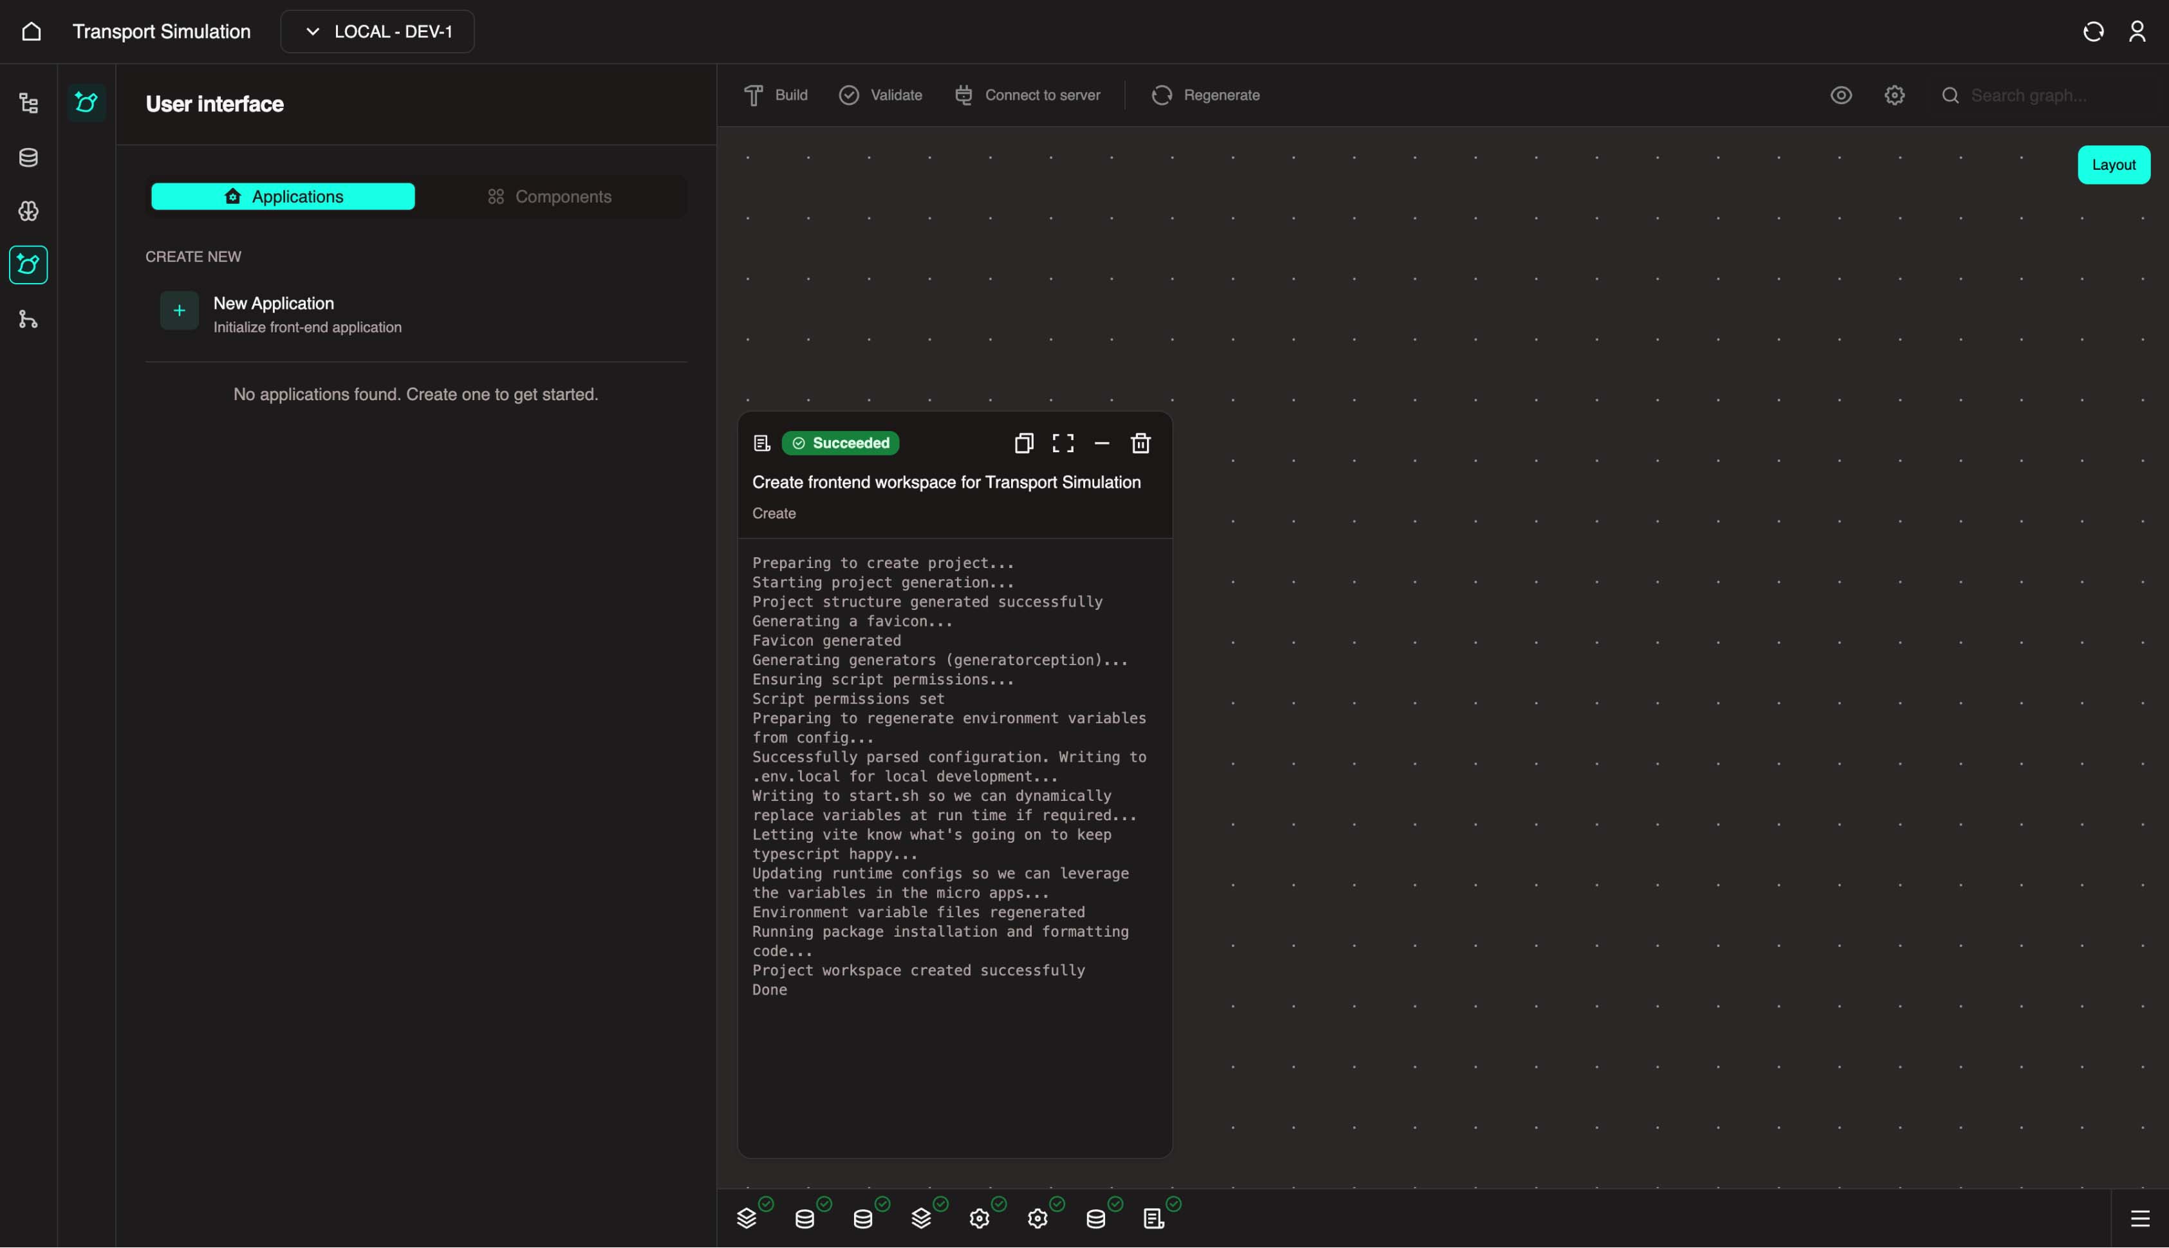This screenshot has height=1248, width=2169.
Task: Click the Validate checkmark icon
Action: pos(849,95)
